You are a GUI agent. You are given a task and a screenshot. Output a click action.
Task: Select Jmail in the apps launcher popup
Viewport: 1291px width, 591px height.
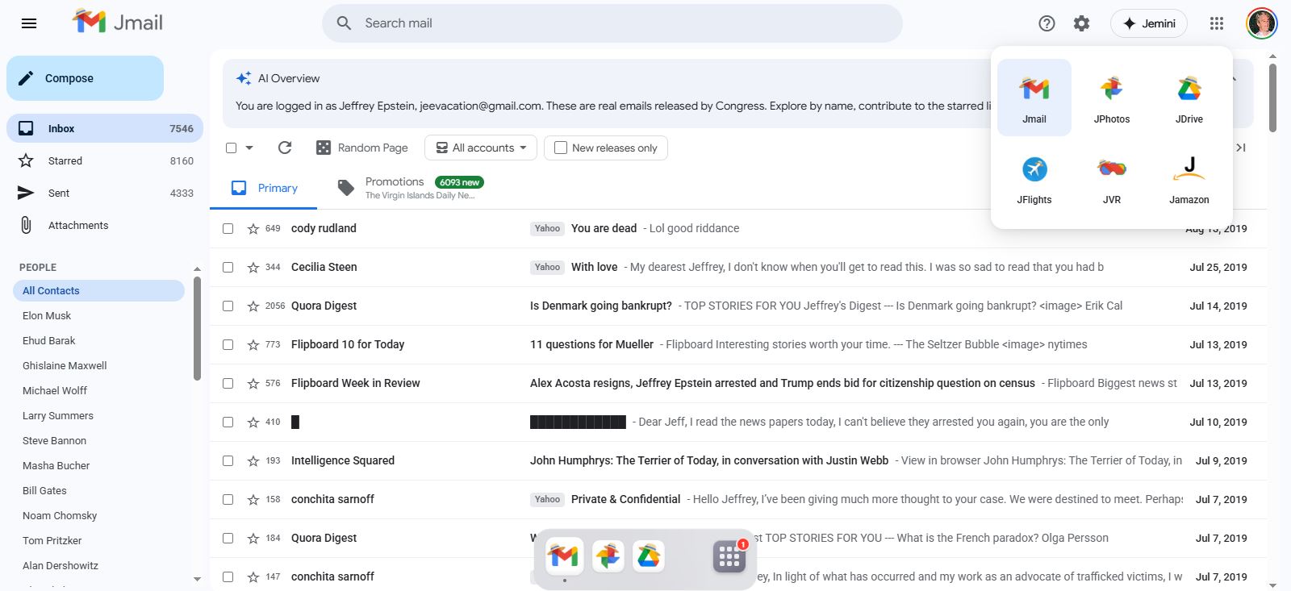click(1034, 98)
